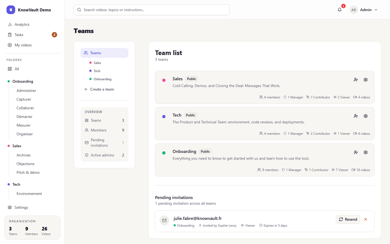Click the Settings gear icon in sidebar
Viewport: 390px width, 244px height.
coord(10,207)
